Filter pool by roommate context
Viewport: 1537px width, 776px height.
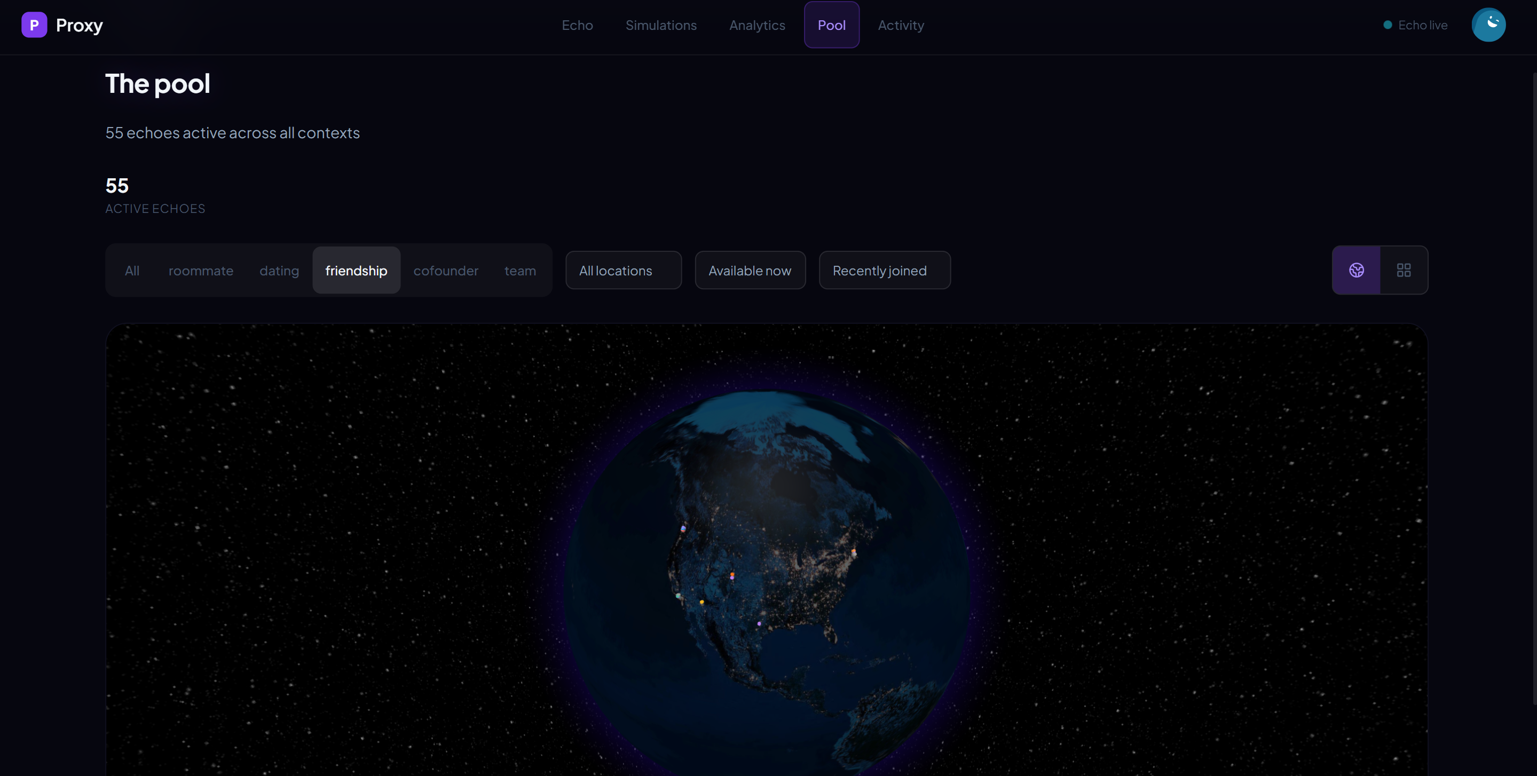[x=201, y=271]
